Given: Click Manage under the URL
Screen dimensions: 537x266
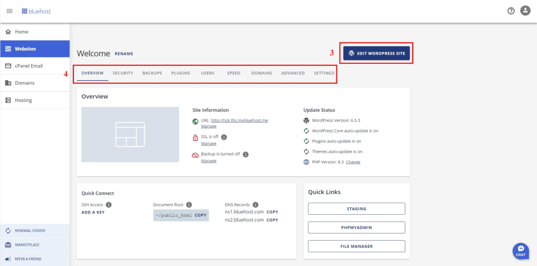Looking at the screenshot, I should coord(209,126).
